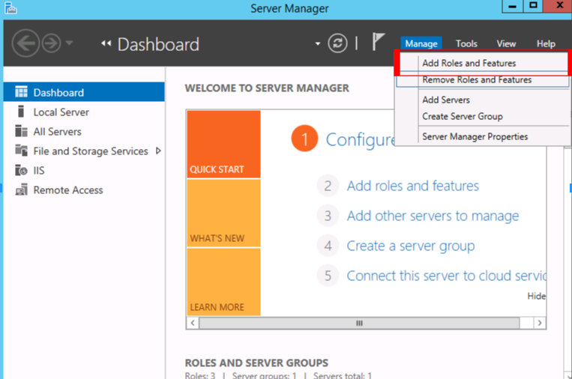Click the Dashboard grid icon in sidebar
Image resolution: width=572 pixels, height=379 pixels.
[21, 92]
